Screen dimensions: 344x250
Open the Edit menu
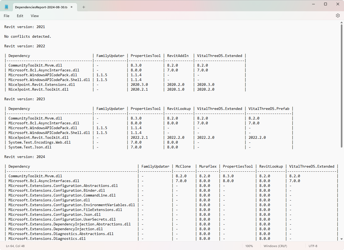[20, 16]
